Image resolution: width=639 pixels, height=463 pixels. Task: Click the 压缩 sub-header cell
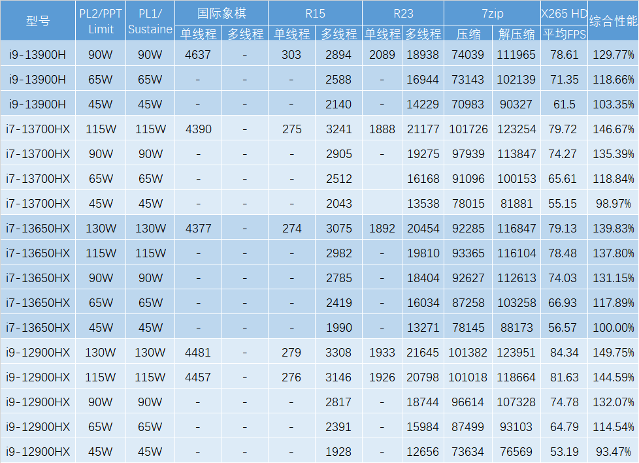(468, 33)
